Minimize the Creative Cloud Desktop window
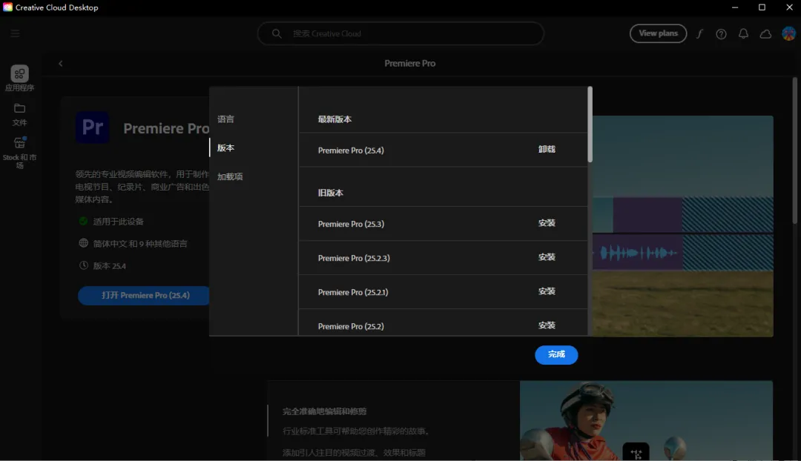This screenshot has width=801, height=461. 734,7
